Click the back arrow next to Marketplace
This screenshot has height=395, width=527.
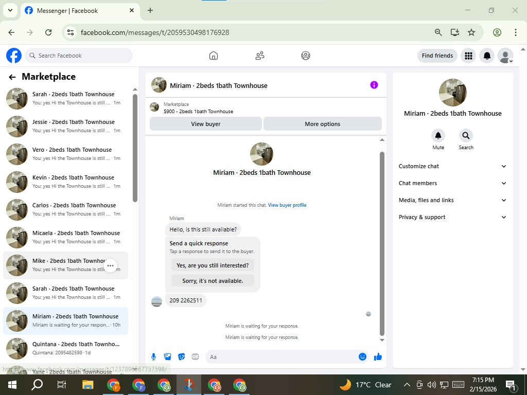point(12,77)
